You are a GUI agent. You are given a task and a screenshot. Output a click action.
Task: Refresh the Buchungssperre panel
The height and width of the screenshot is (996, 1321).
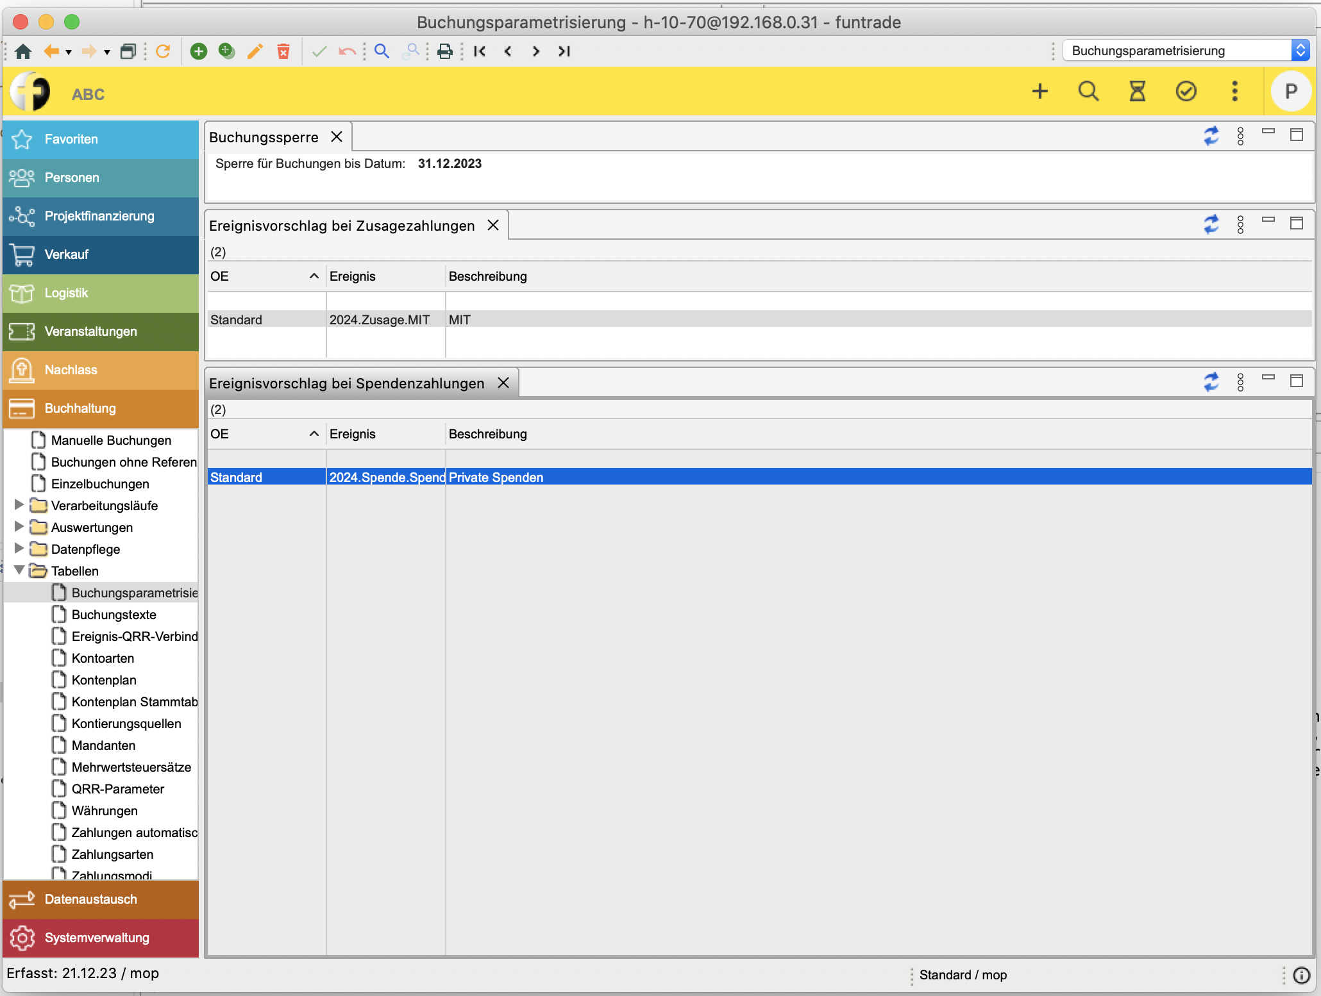1211,136
